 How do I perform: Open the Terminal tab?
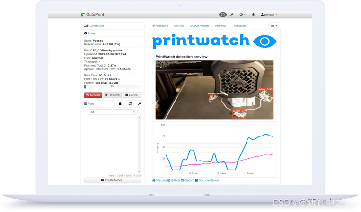tap(220, 25)
